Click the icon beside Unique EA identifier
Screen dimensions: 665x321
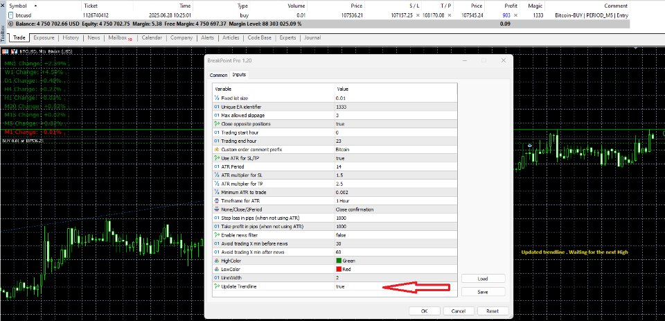tap(217, 107)
